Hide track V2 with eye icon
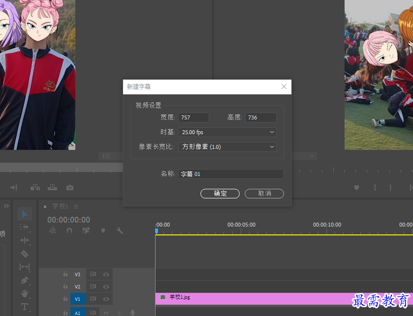This screenshot has width=413, height=316. click(106, 287)
